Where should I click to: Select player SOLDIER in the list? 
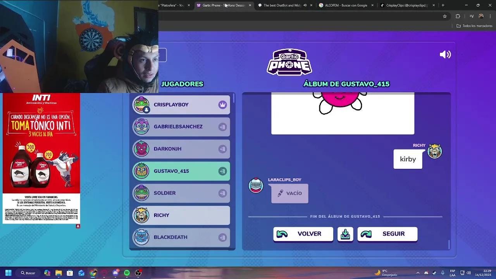[181, 193]
